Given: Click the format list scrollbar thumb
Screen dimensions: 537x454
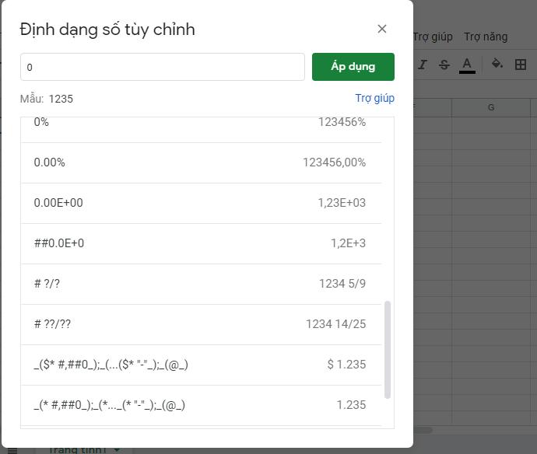Looking at the screenshot, I should coord(388,350).
